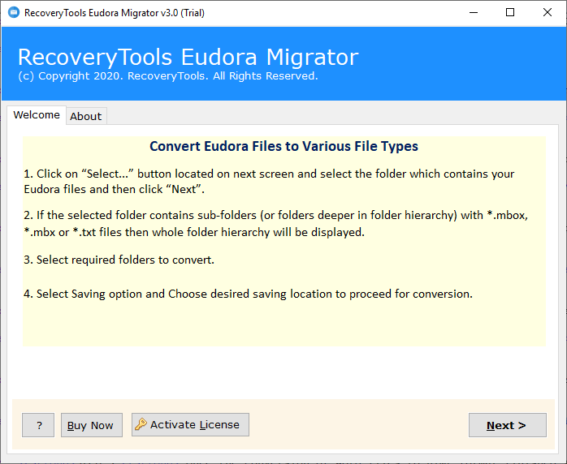This screenshot has width=567, height=464.
Task: Click step 2 about sub-folders with *.mbox
Action: 276,224
